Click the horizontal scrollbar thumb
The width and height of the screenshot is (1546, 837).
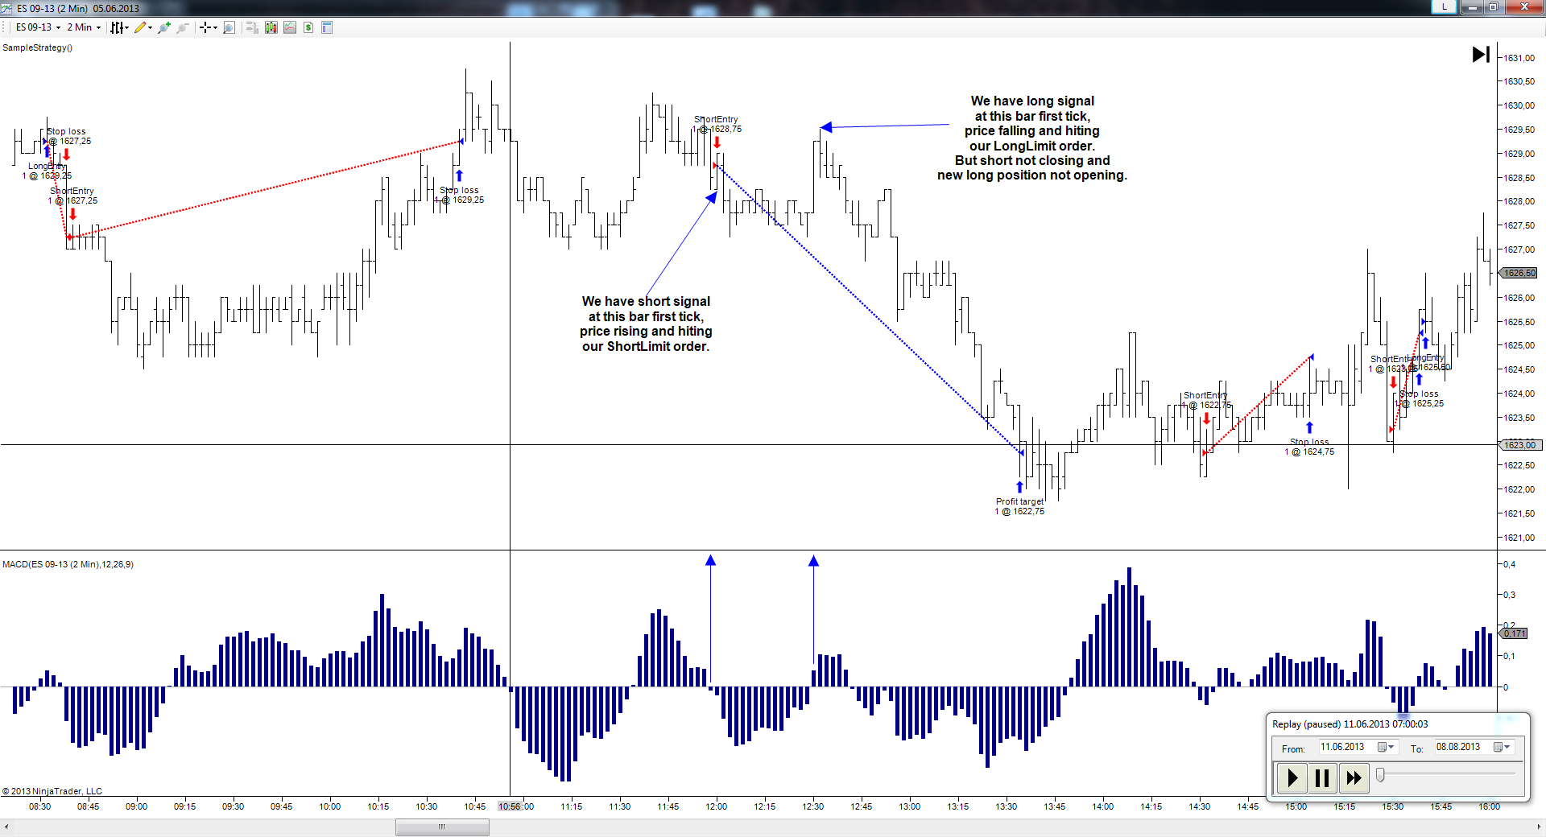(442, 827)
